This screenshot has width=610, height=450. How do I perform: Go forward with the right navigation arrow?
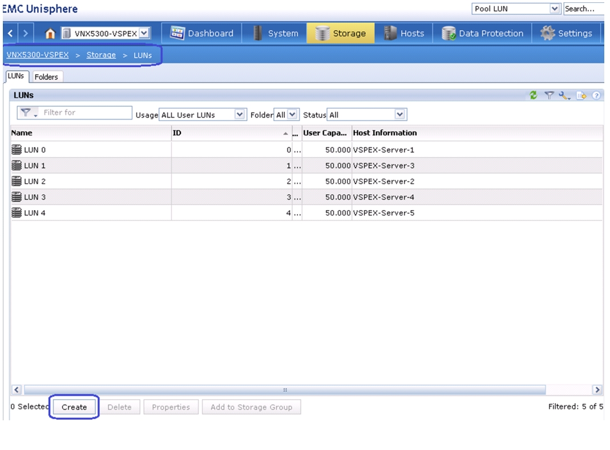click(25, 33)
